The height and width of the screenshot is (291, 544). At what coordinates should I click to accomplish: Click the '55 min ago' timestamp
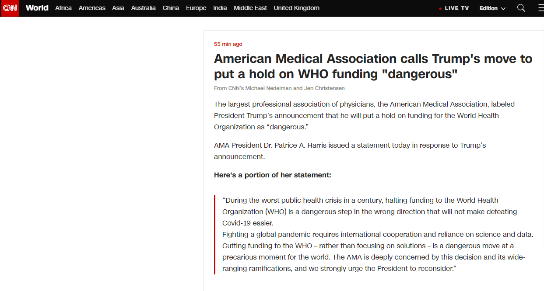228,44
